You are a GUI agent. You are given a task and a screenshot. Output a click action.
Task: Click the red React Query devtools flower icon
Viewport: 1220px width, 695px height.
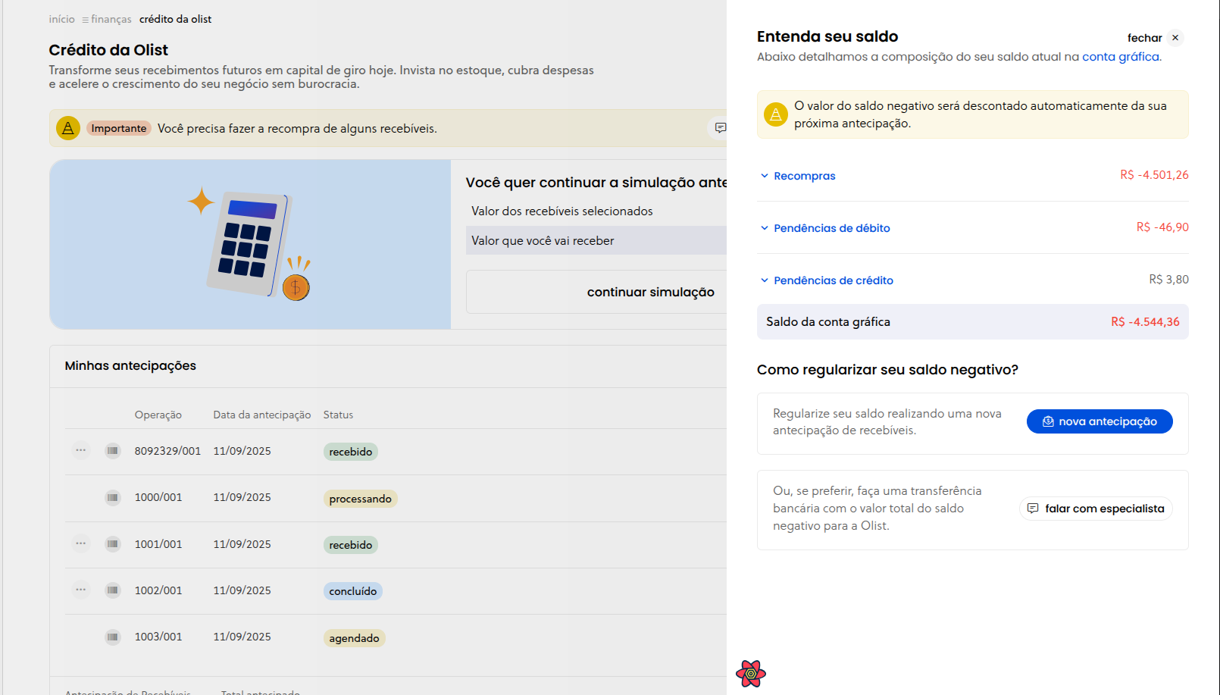751,673
